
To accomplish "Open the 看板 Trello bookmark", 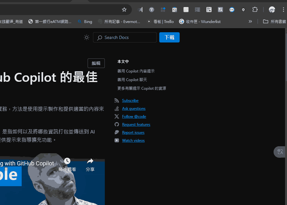I will [161, 21].
